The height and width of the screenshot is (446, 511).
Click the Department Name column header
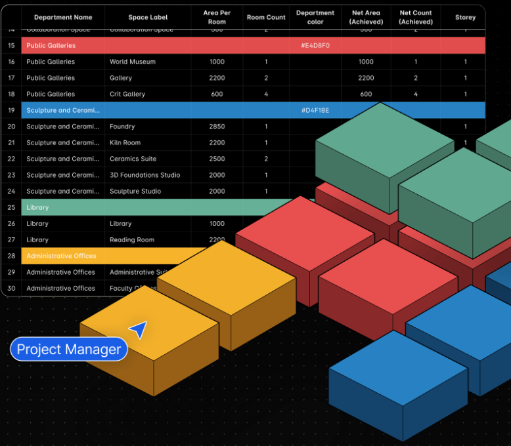pos(63,18)
